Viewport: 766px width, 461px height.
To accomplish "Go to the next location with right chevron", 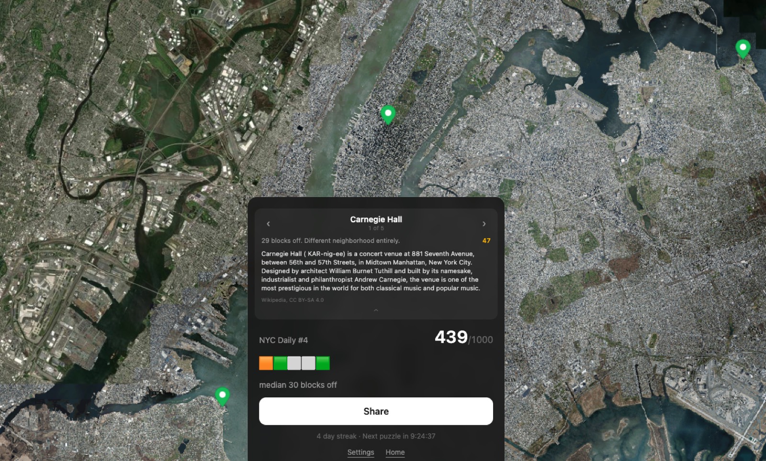I will pos(484,224).
